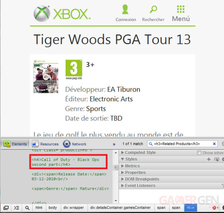Click the Connexion link text
The width and height of the screenshot is (224, 213).
[x=126, y=19]
